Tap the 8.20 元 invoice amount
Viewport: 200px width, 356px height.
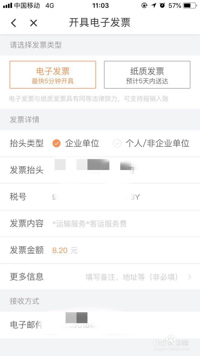(65, 250)
